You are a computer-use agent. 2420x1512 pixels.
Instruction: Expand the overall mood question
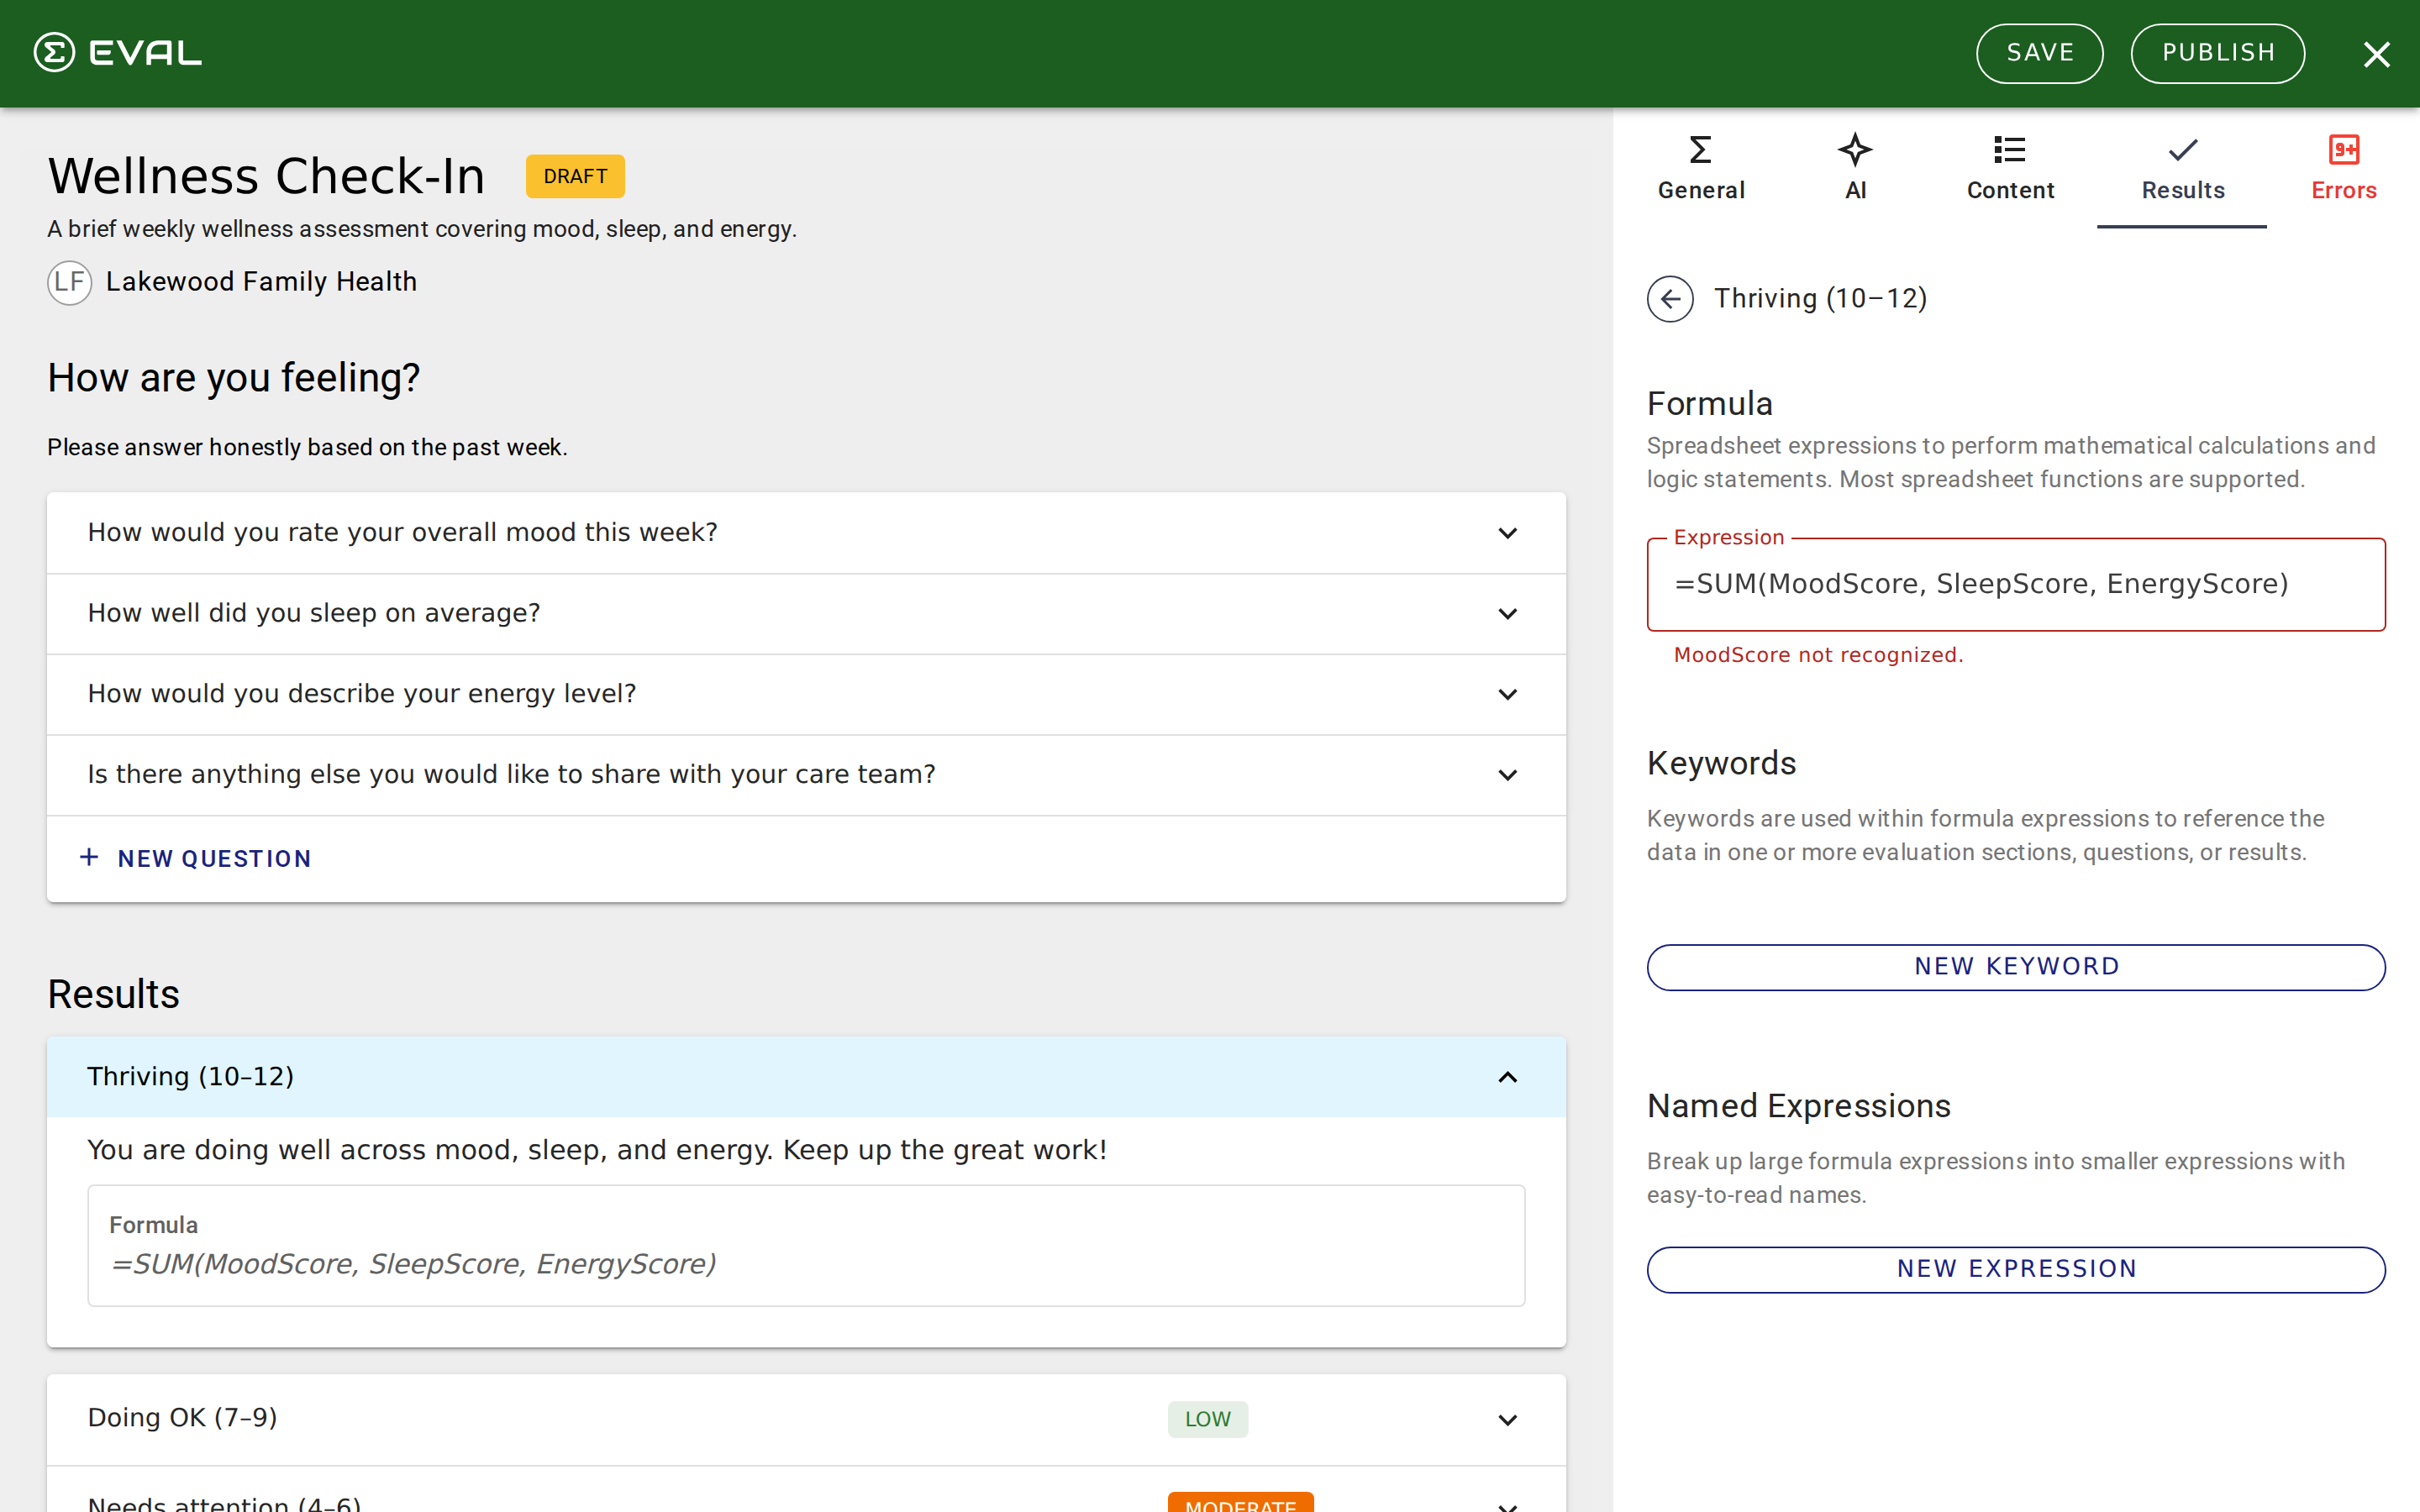pyautogui.click(x=1507, y=533)
